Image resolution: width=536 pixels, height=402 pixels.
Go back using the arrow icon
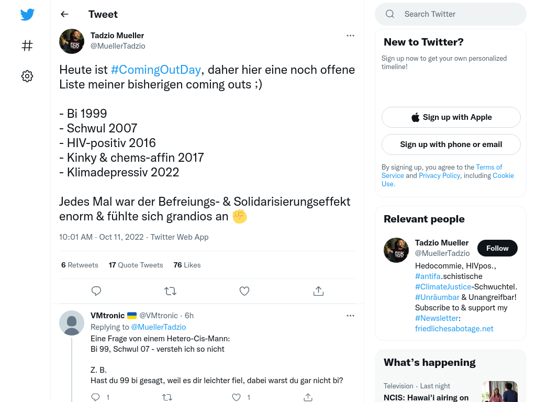pyautogui.click(x=64, y=14)
